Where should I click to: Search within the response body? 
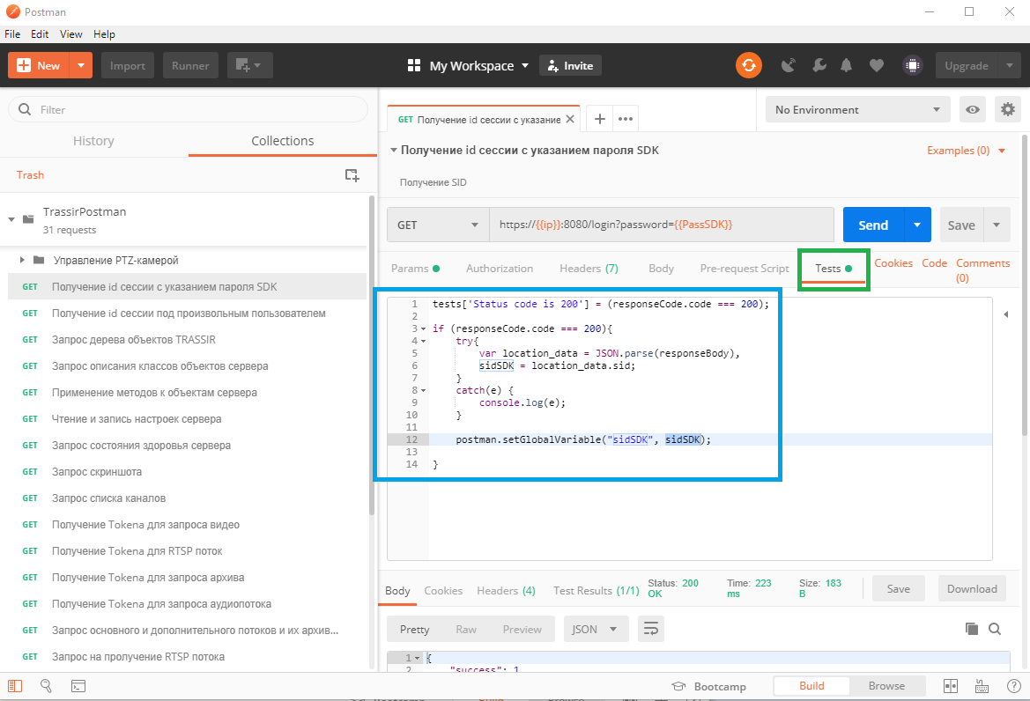pos(995,629)
